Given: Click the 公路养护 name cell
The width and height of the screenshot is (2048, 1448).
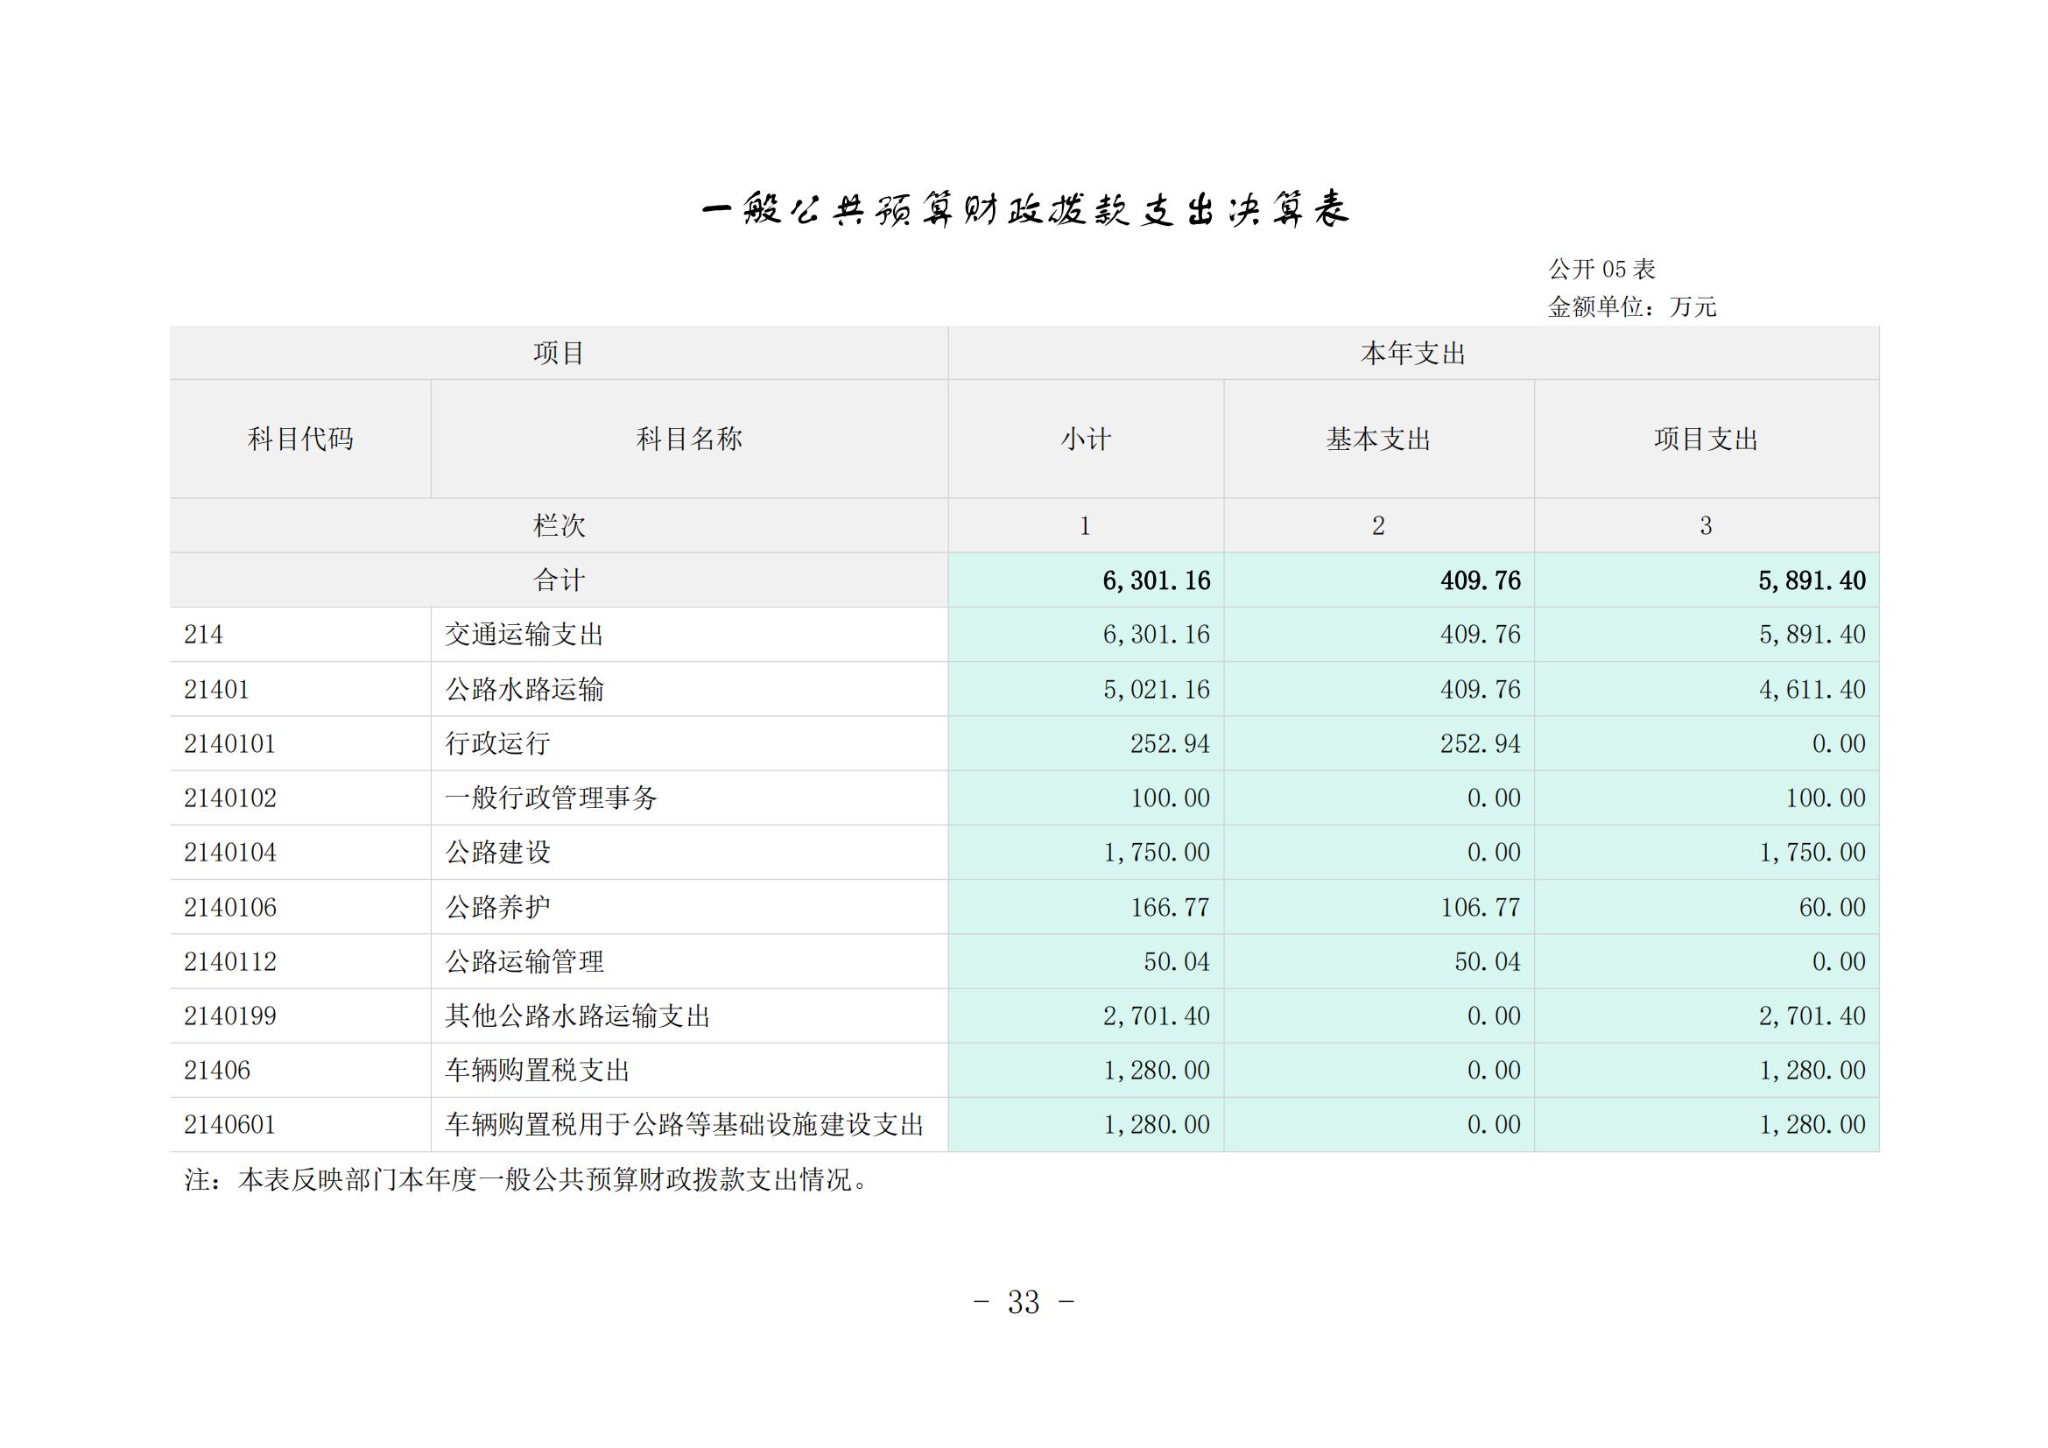Looking at the screenshot, I should [x=689, y=907].
